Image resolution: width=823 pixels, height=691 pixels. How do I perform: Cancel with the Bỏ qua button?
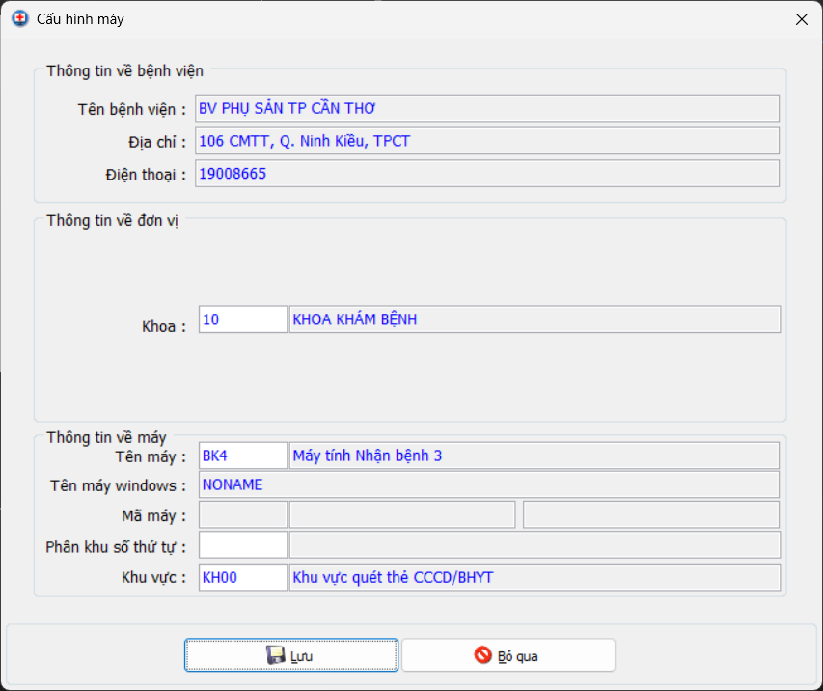point(508,655)
